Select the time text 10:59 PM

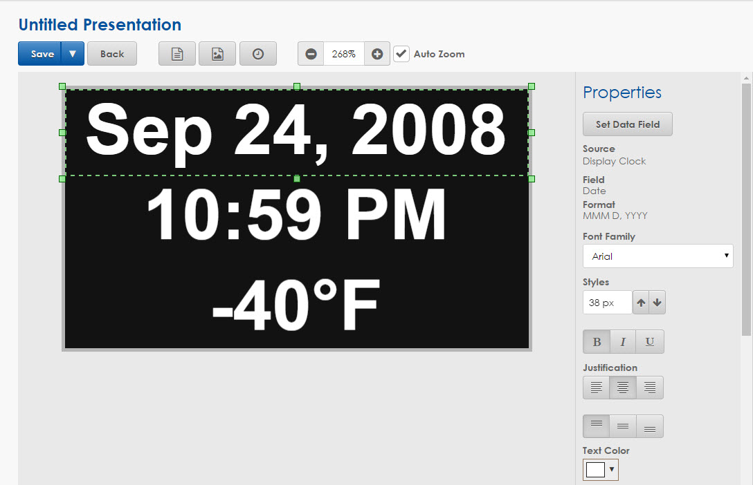[296, 214]
